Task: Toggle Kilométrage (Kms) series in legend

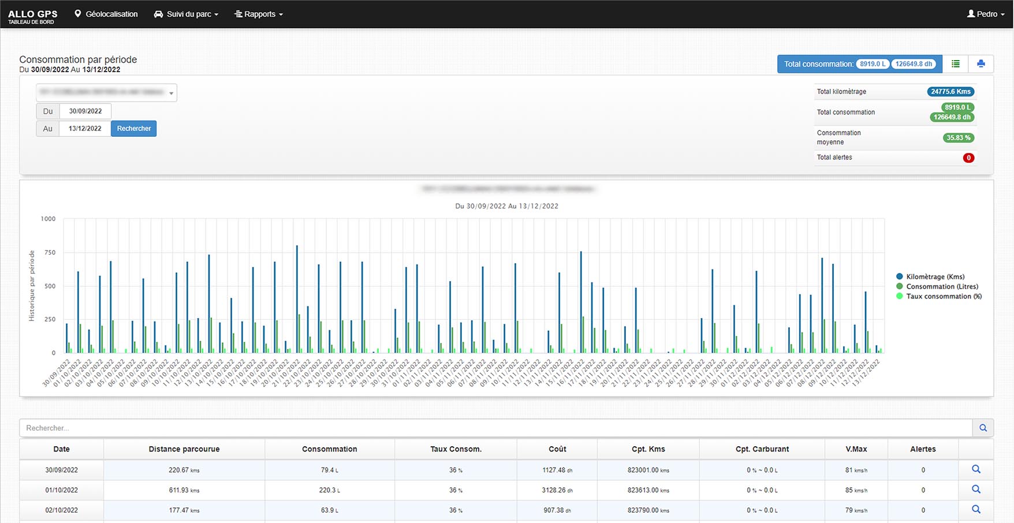Action: click(935, 277)
